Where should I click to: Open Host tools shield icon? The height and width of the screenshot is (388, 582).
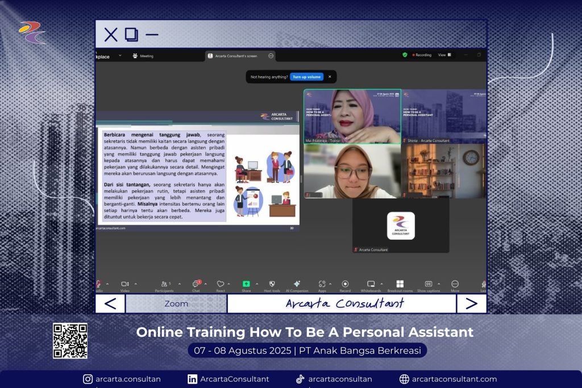point(272,284)
